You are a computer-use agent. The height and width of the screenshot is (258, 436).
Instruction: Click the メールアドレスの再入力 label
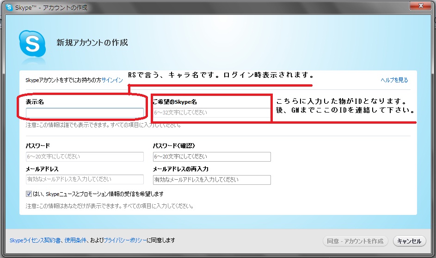[180, 169]
